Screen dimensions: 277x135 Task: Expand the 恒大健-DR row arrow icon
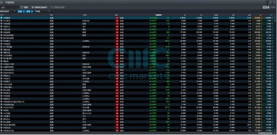coord(1,58)
